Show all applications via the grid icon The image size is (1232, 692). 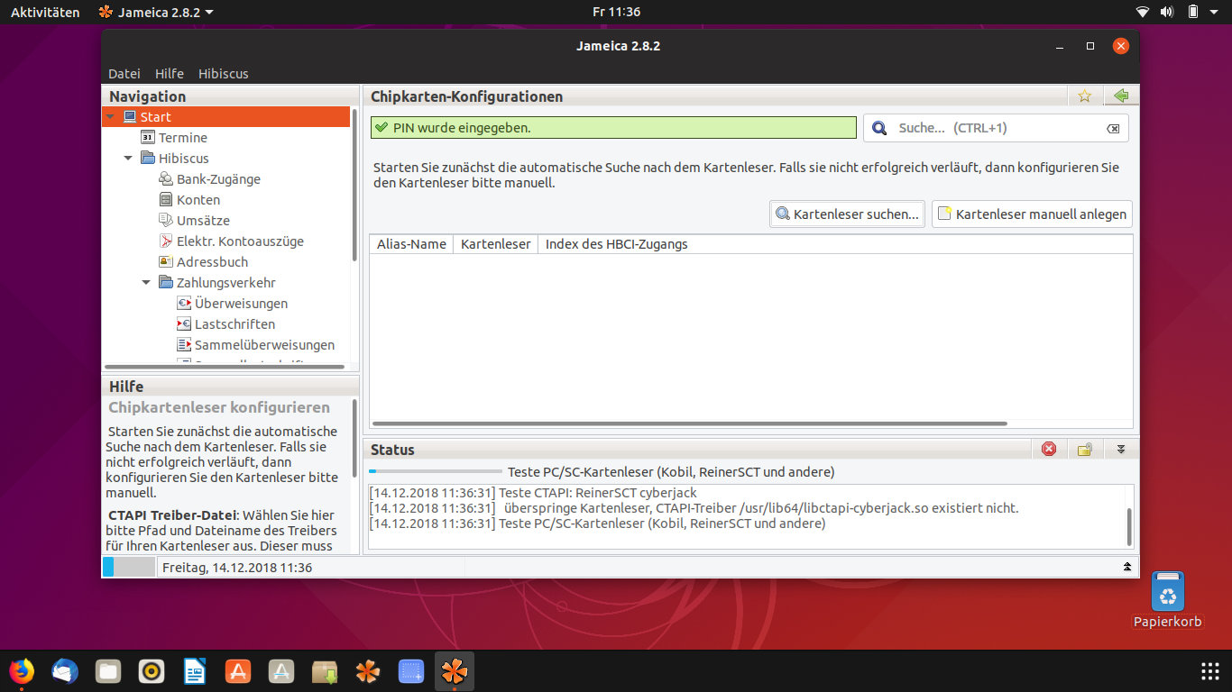[x=1210, y=671]
